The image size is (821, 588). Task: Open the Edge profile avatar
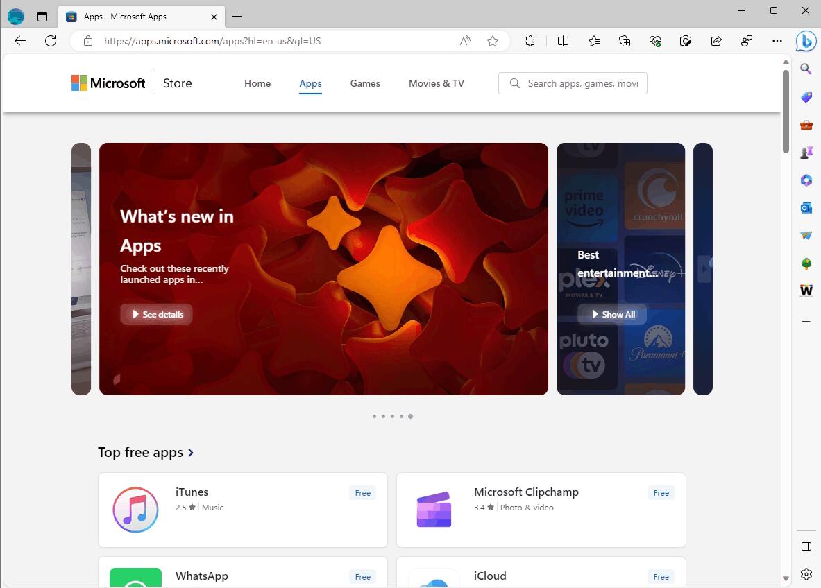click(16, 16)
